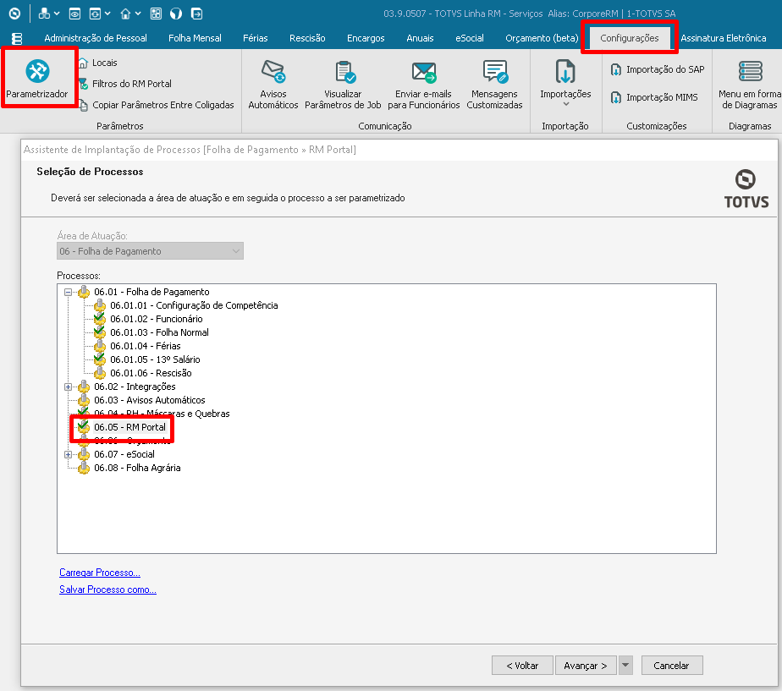Image resolution: width=782 pixels, height=691 pixels.
Task: Select the eSocial ribbon tab
Action: [470, 38]
